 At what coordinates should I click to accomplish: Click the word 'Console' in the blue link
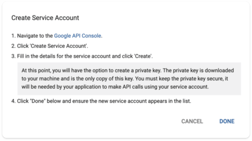point(91,36)
